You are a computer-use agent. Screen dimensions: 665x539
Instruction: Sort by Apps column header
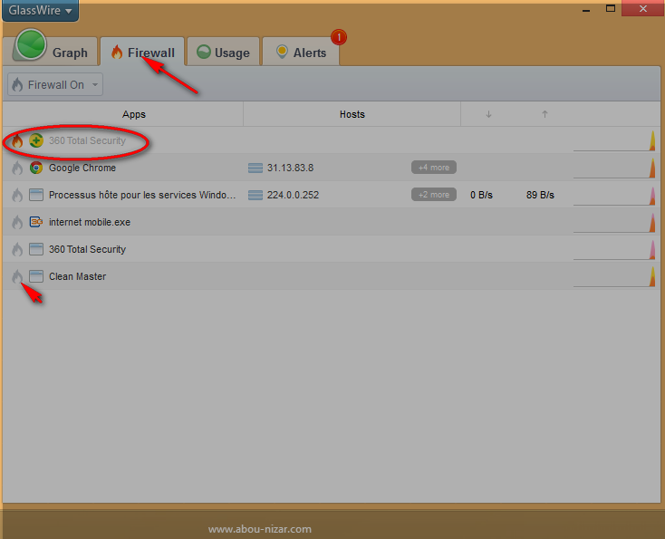coord(134,114)
